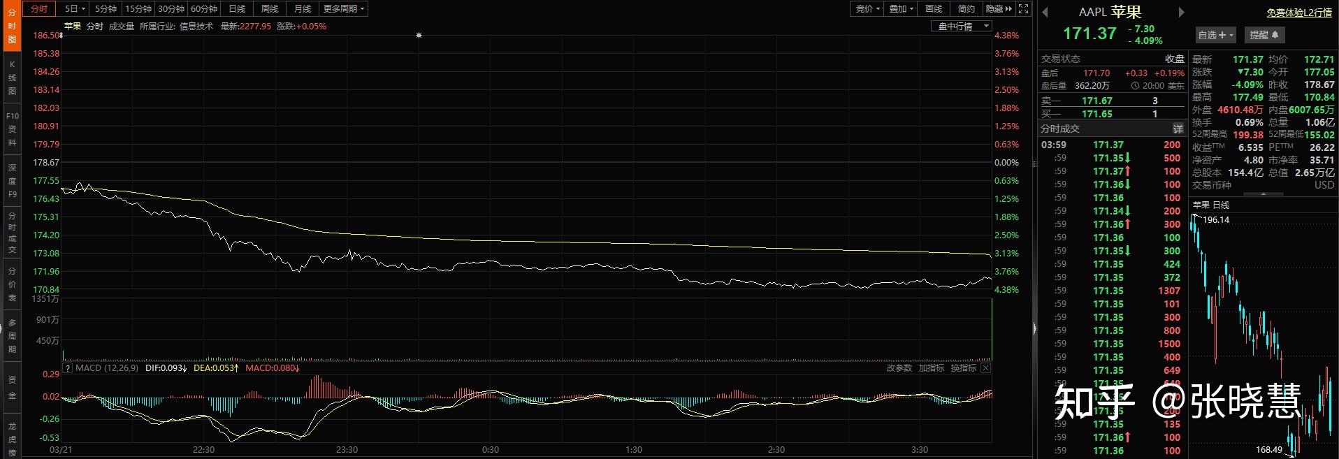Switch to the 15分钟 chart period

click(x=138, y=8)
